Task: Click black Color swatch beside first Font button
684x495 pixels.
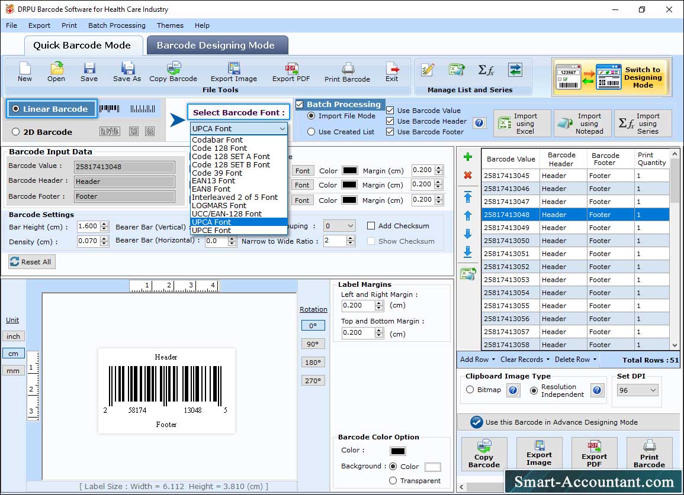Action: pyautogui.click(x=349, y=170)
